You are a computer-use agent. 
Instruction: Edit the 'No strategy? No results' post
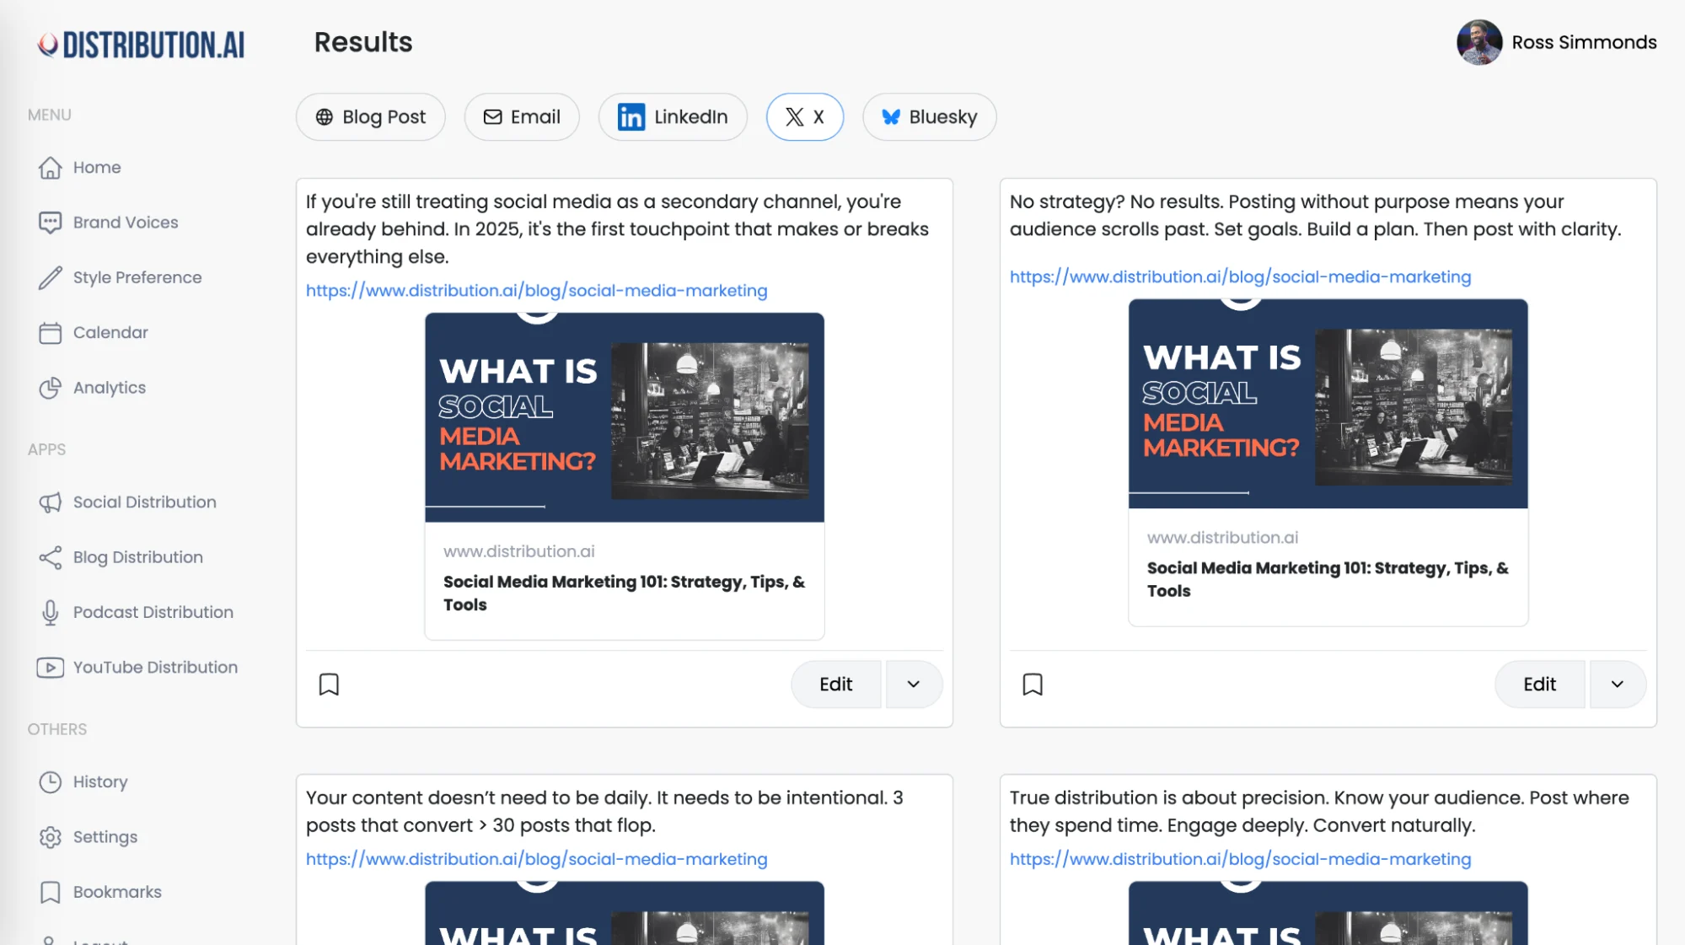pyautogui.click(x=1540, y=685)
